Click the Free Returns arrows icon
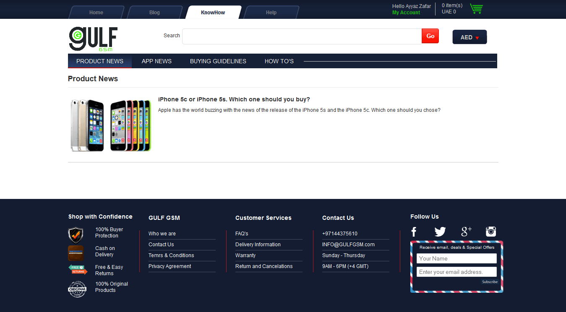 click(x=78, y=270)
